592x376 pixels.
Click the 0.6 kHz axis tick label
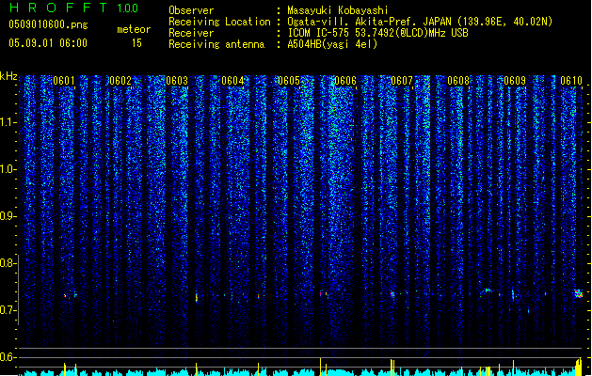point(8,357)
